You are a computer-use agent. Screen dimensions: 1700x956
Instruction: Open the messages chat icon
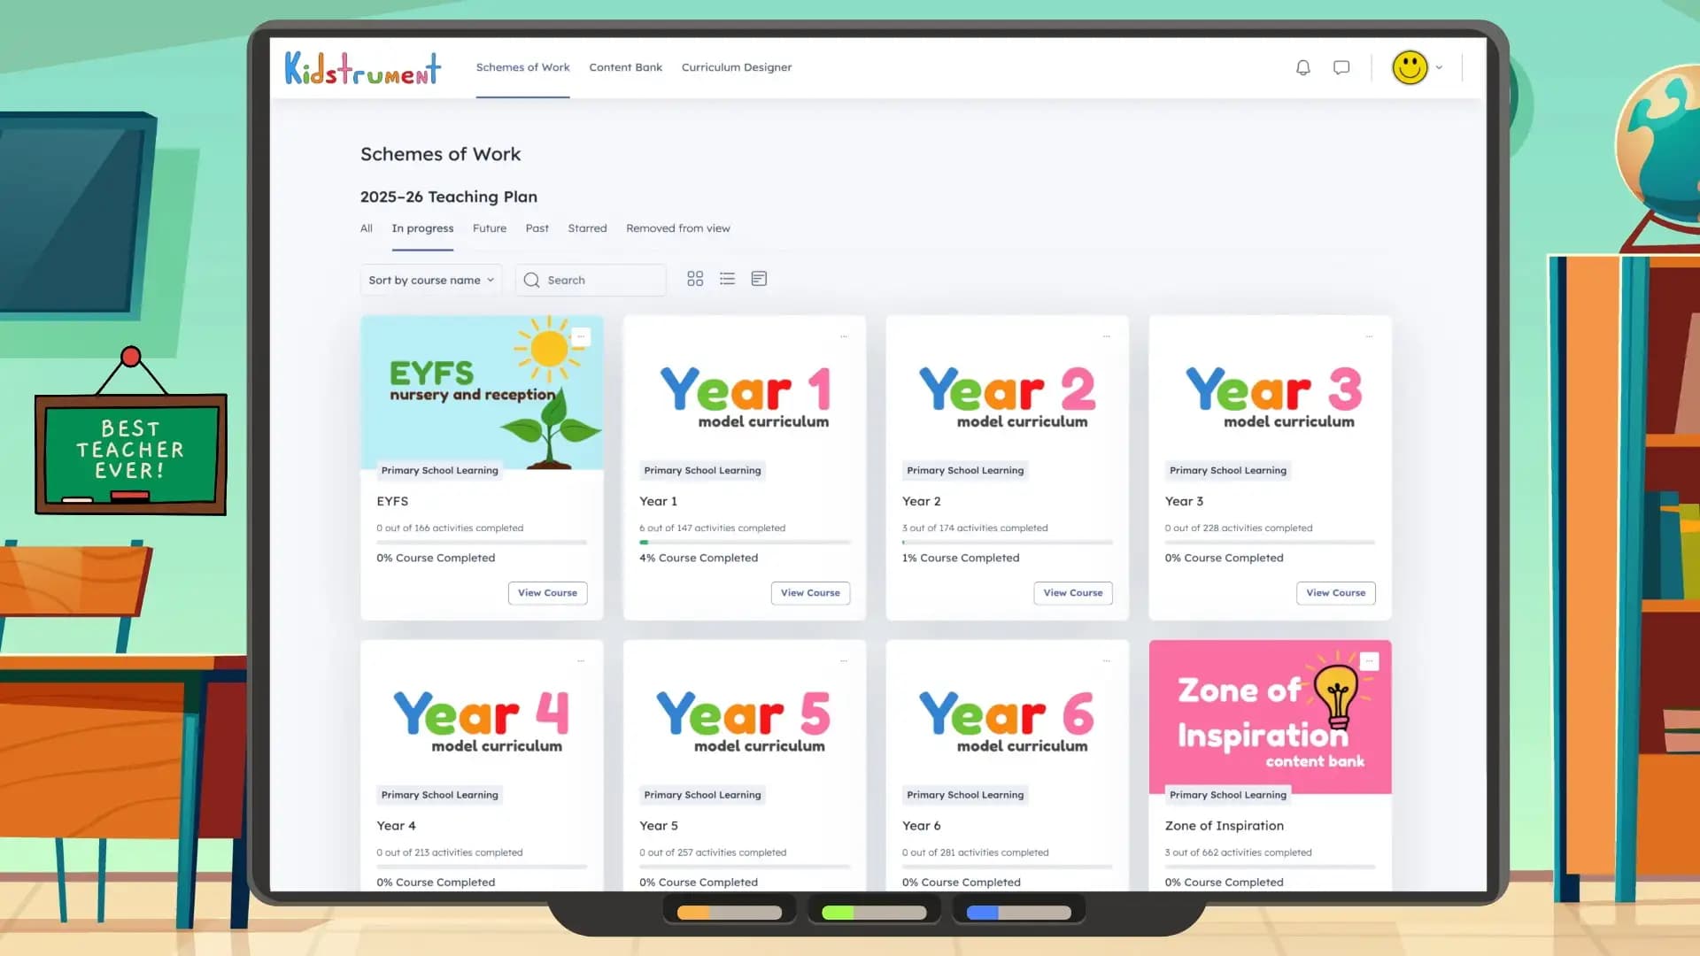(x=1341, y=67)
